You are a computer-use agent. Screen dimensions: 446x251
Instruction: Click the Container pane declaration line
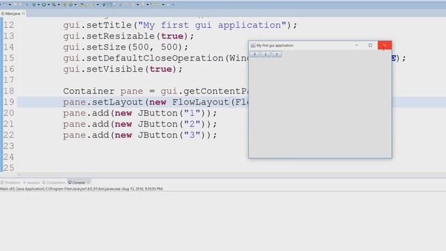point(155,91)
